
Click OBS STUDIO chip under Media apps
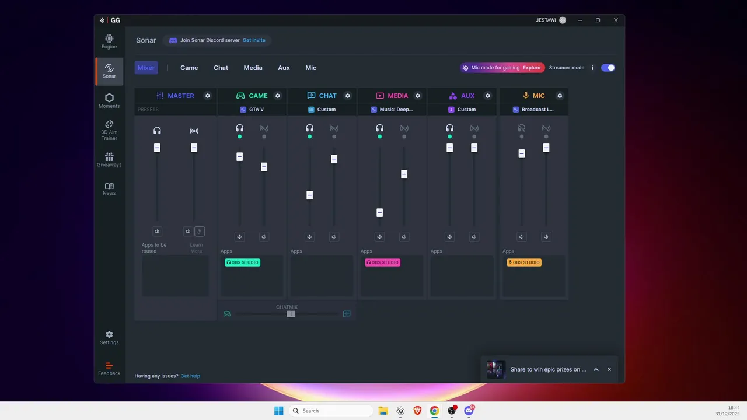click(382, 262)
